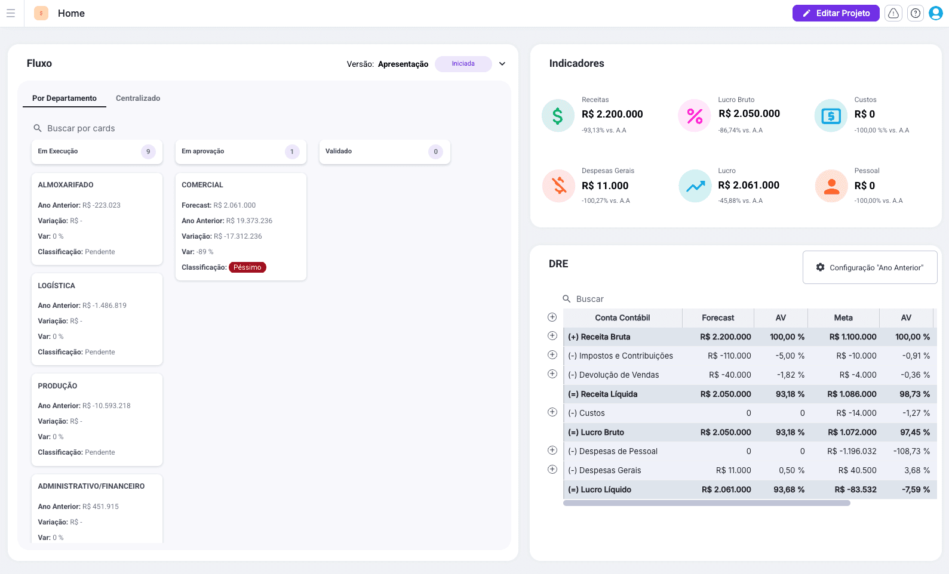Click the green Receitas dollar icon
Image resolution: width=949 pixels, height=574 pixels.
tap(558, 116)
